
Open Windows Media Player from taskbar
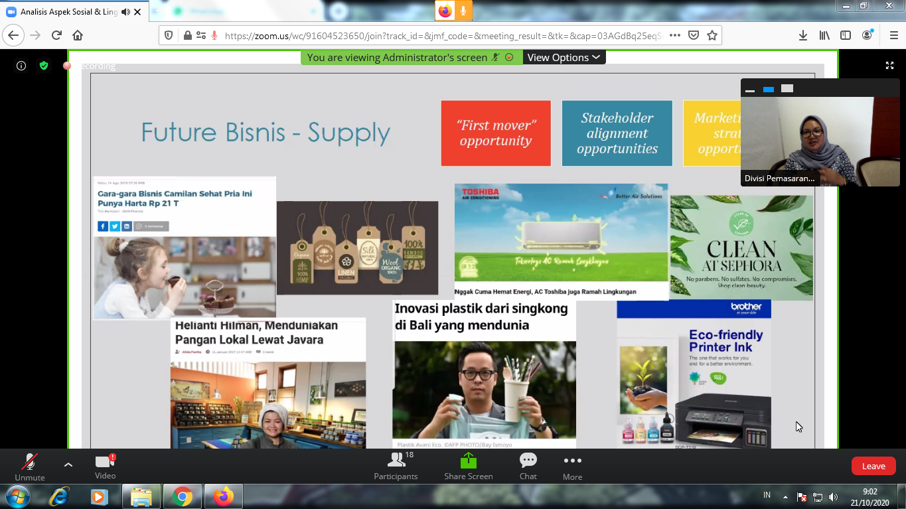coord(100,496)
